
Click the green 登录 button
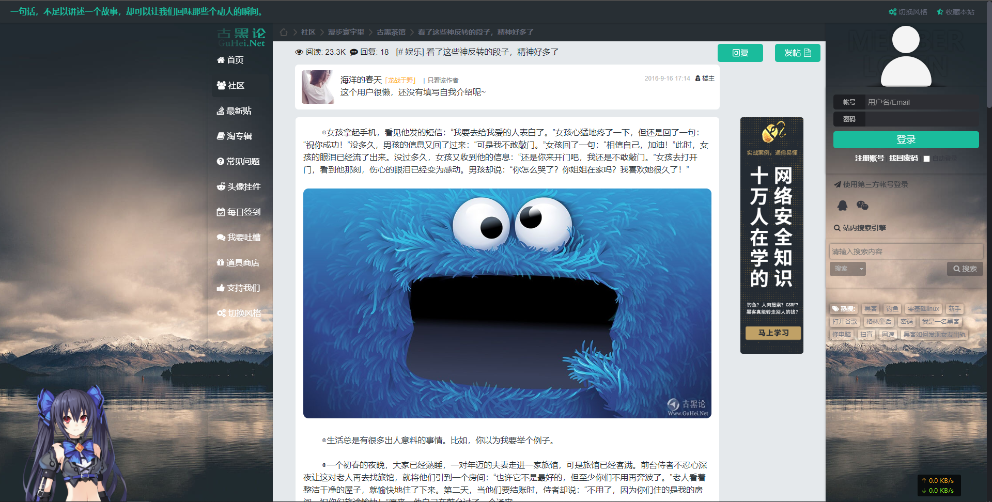coord(906,139)
